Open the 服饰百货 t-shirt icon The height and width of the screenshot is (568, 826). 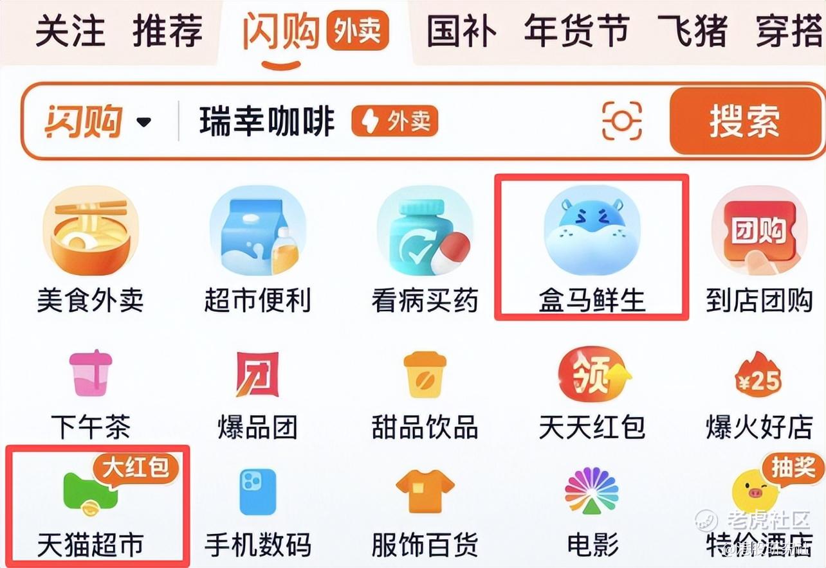(425, 492)
